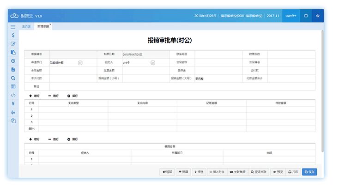Click the 2018年4月26日 date in header

tap(206, 16)
